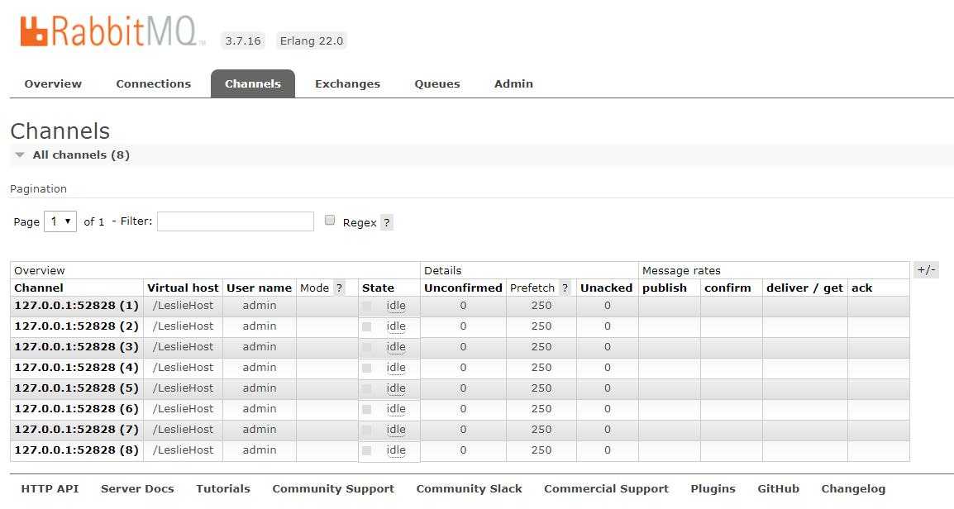Screen dimensions: 954x509
Task: Open the HTTP API footer link
Action: (50, 489)
